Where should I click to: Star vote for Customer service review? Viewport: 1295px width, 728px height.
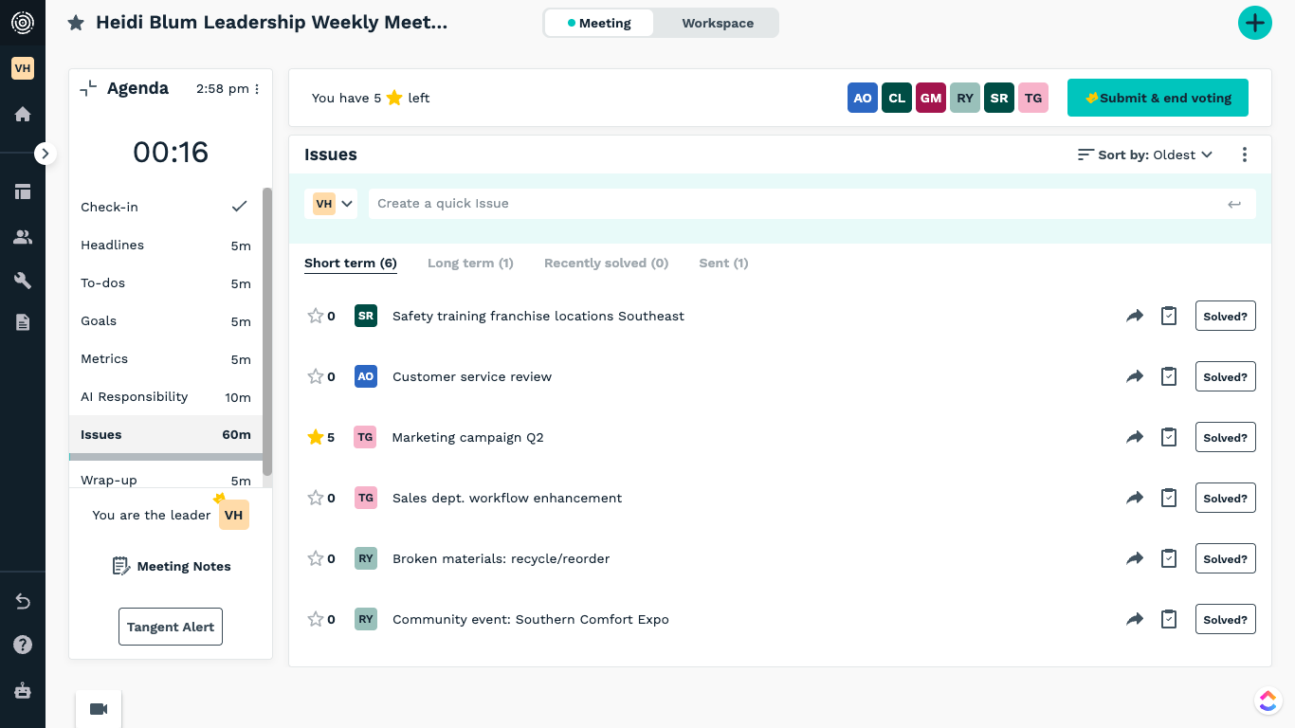316,376
